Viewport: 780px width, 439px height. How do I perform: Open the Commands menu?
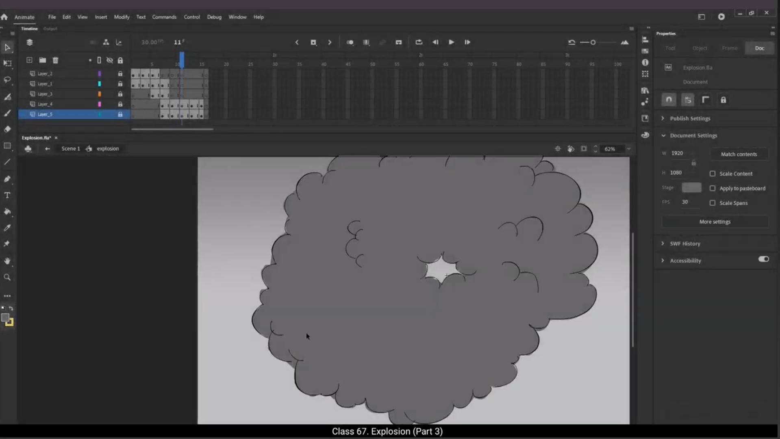[x=164, y=17]
